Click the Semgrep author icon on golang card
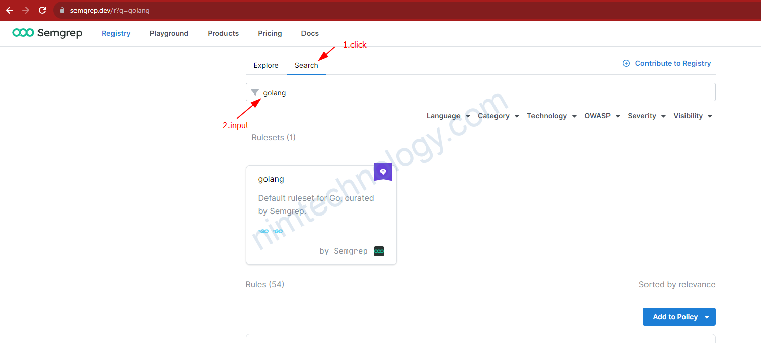 point(379,251)
